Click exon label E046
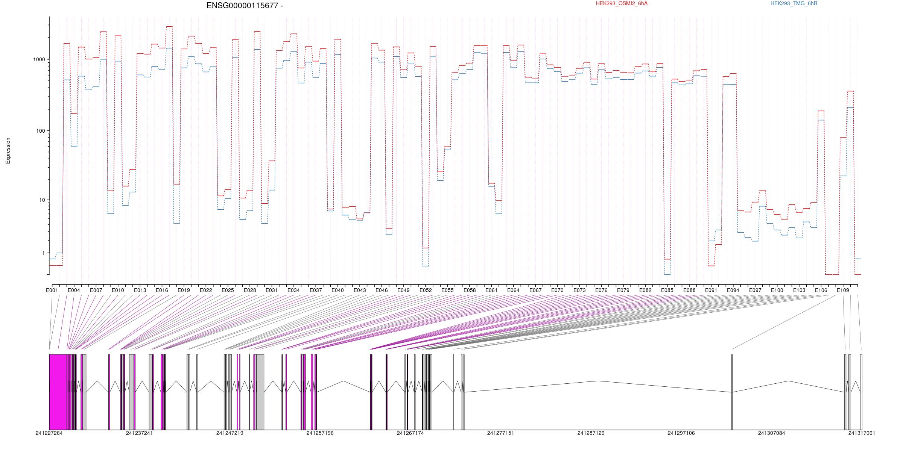 click(x=382, y=291)
